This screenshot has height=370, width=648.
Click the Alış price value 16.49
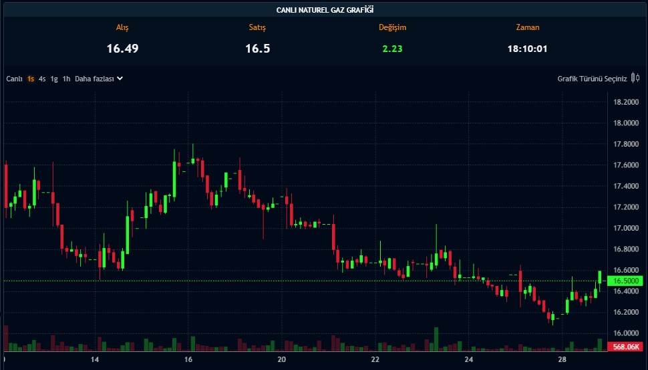pyautogui.click(x=122, y=49)
